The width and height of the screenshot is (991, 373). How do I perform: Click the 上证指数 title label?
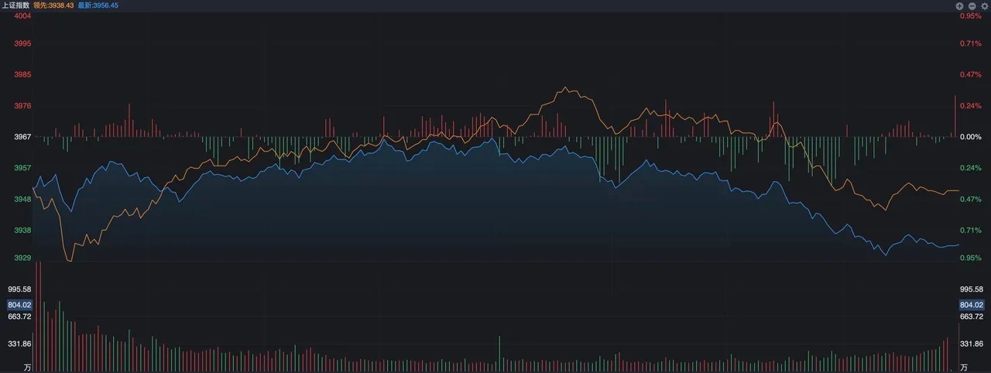[x=15, y=5]
